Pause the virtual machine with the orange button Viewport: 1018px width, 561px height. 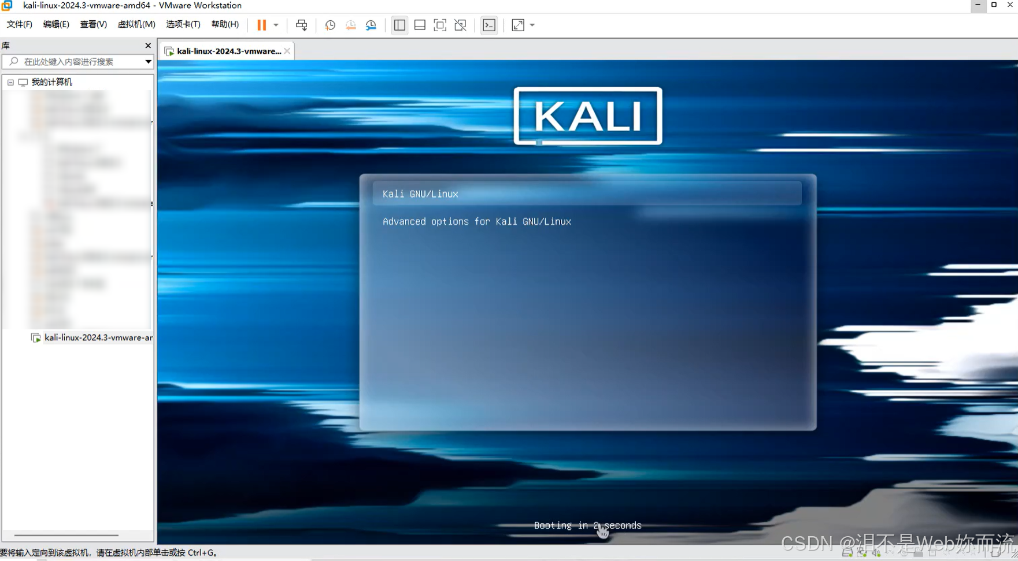(262, 25)
